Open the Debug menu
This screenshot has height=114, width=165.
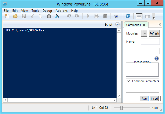[x=47, y=11]
